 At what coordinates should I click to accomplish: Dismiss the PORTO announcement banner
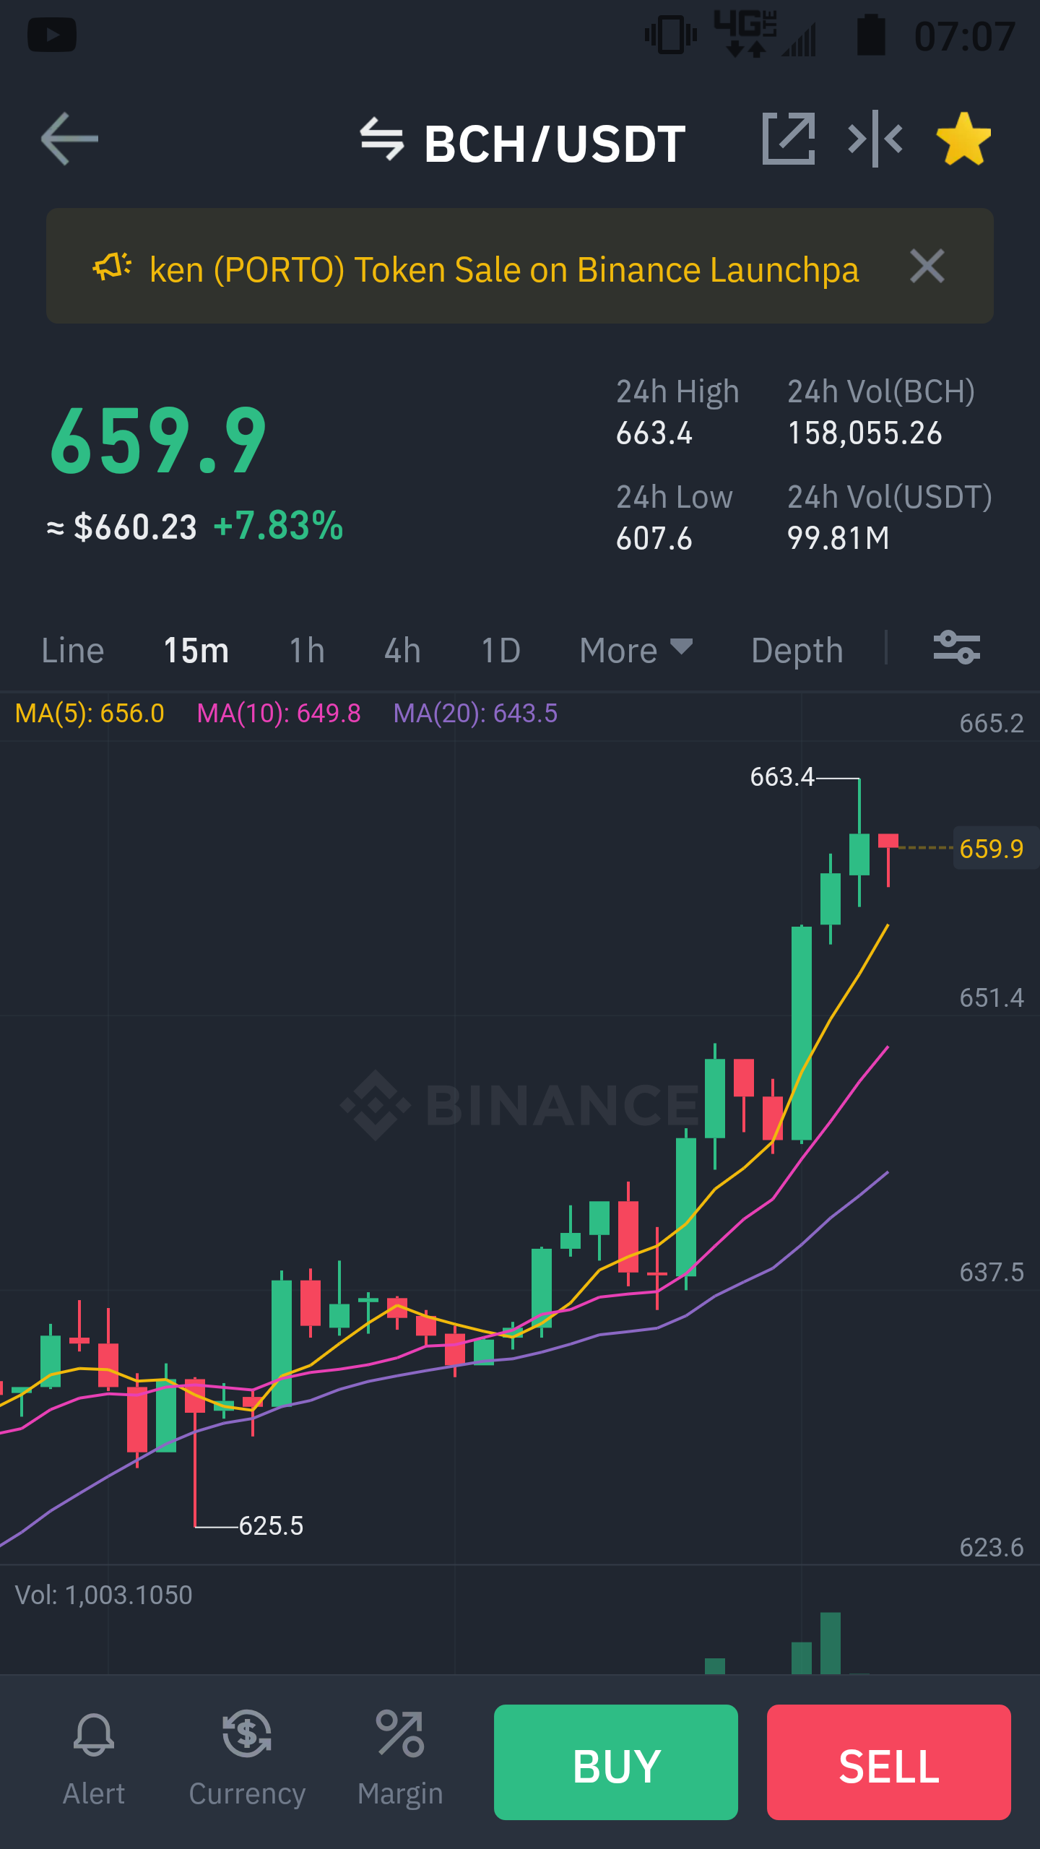pyautogui.click(x=927, y=266)
